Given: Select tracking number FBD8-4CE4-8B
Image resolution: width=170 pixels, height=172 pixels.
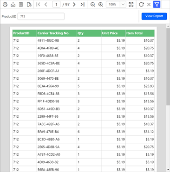Looking at the screenshot, I should coord(48,94).
